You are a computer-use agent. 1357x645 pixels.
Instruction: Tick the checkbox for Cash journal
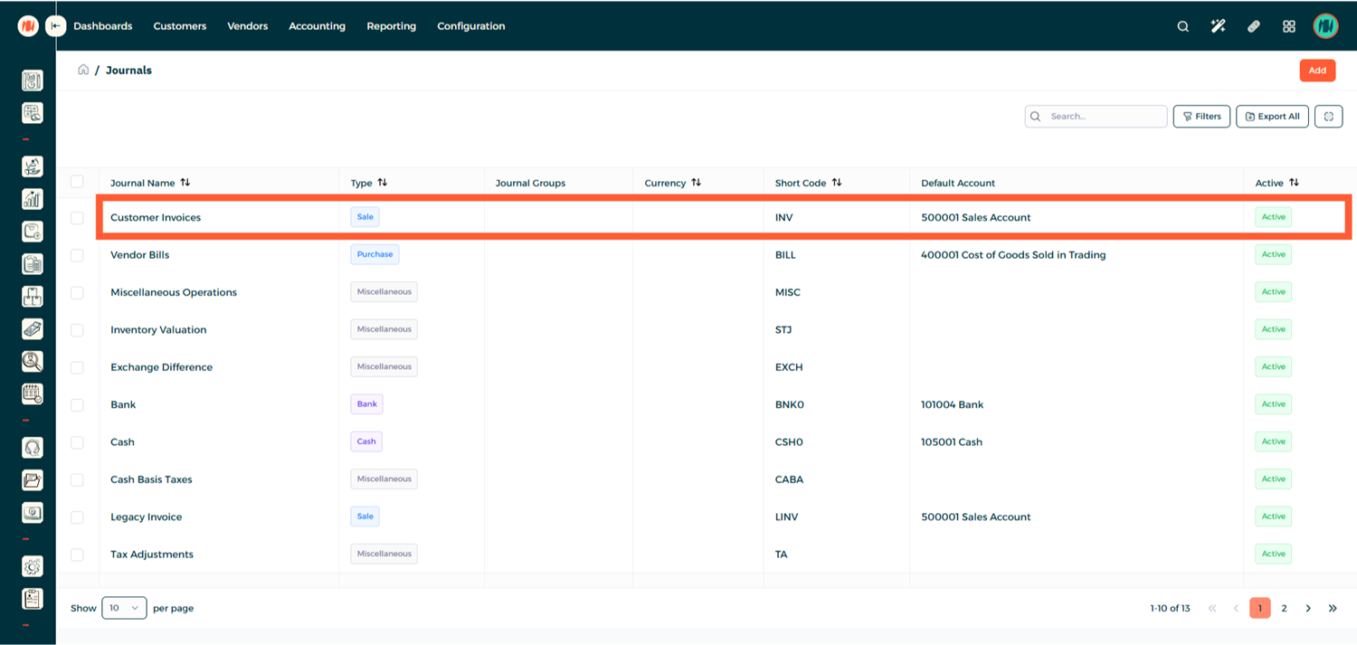click(77, 442)
